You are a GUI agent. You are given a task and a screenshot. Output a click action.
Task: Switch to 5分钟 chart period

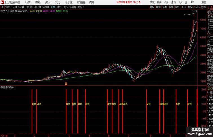pyautogui.click(x=21, y=7)
